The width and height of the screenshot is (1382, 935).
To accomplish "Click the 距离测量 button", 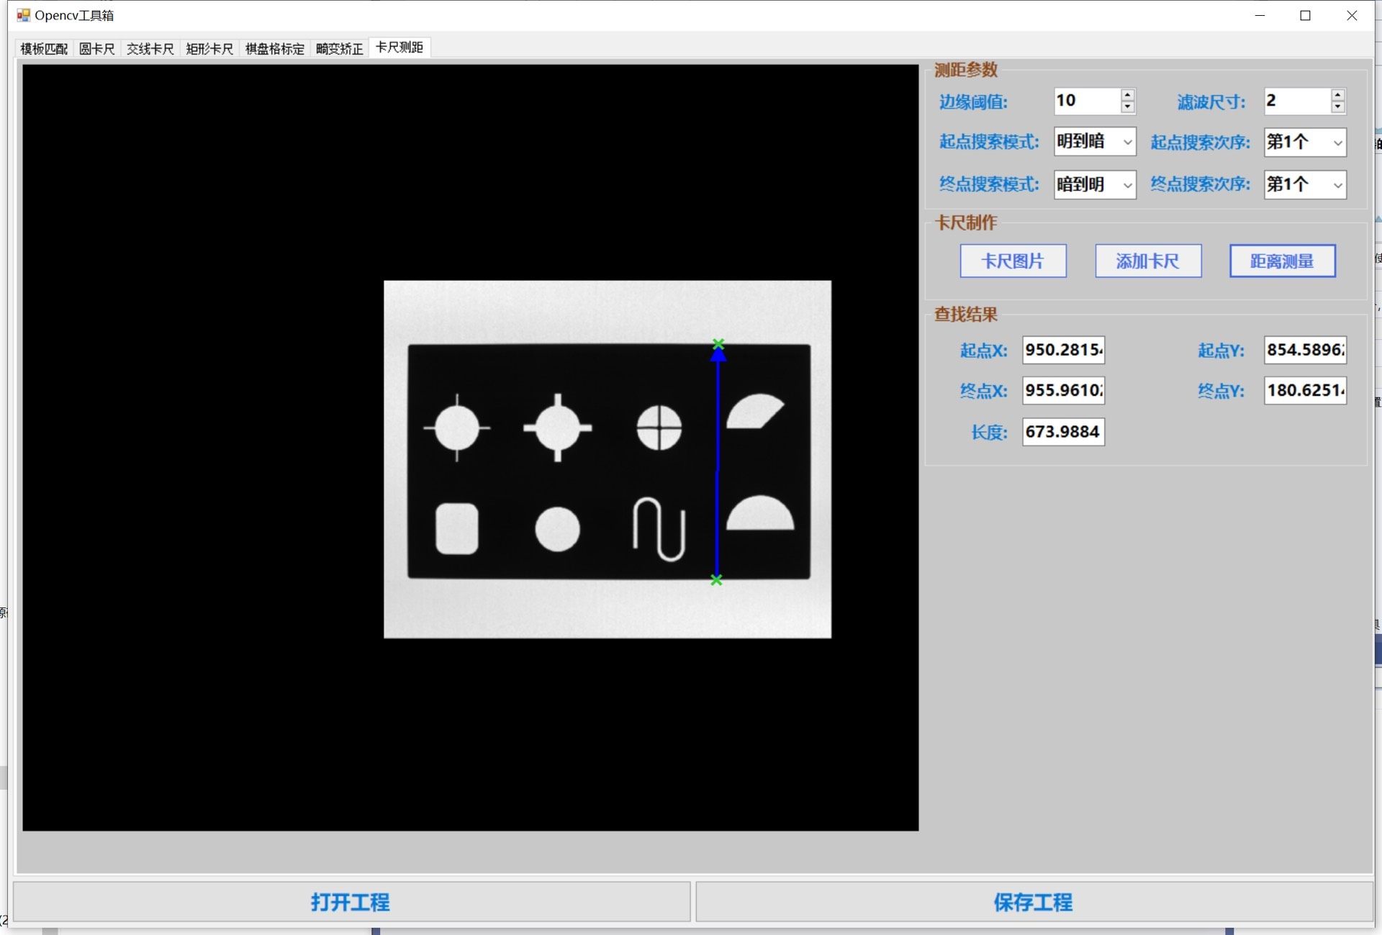I will coord(1282,261).
